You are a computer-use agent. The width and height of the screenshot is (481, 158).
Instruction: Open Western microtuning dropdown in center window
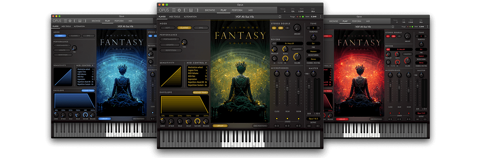point(313,51)
